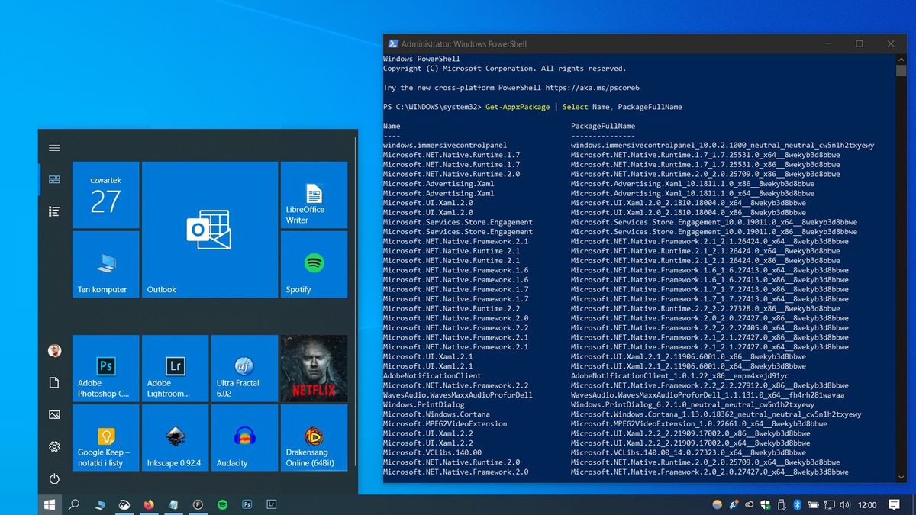This screenshot has width=916, height=515.
Task: Click AdobeNotificationClient_1.0.1.22_x86__enpm4xejd91yc full name
Action: coord(679,375)
